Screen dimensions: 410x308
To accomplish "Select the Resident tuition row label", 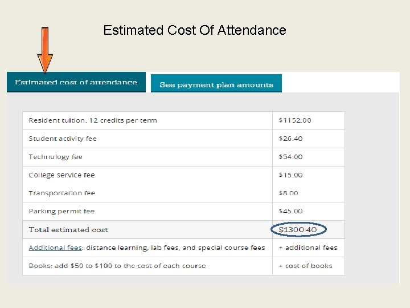I will (x=93, y=120).
